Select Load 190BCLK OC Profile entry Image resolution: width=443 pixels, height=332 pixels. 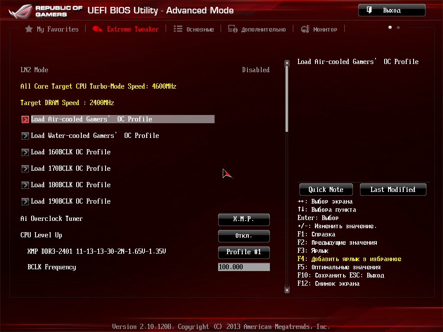coord(71,201)
